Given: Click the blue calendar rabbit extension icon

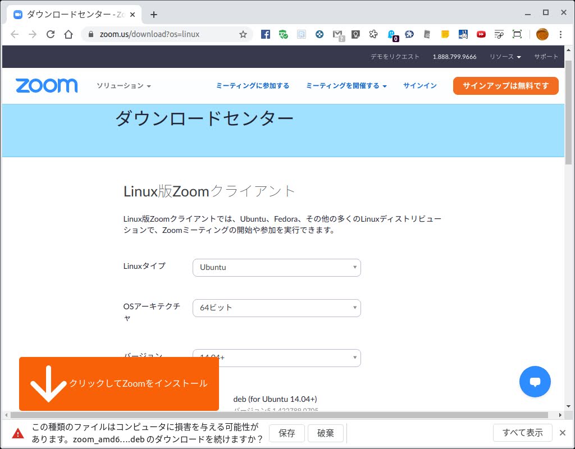Looking at the screenshot, I should pyautogui.click(x=463, y=34).
